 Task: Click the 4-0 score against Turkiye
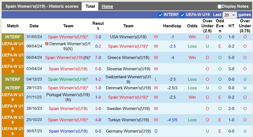[x=98, y=120]
